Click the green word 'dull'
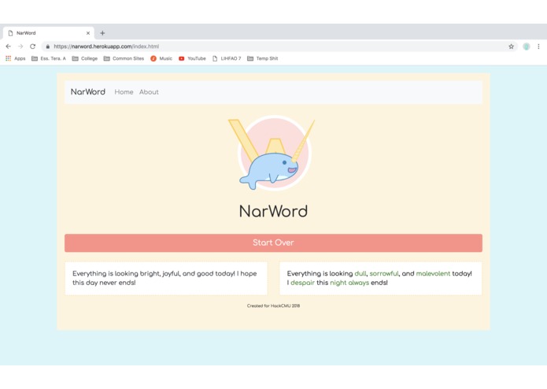 [360, 274]
